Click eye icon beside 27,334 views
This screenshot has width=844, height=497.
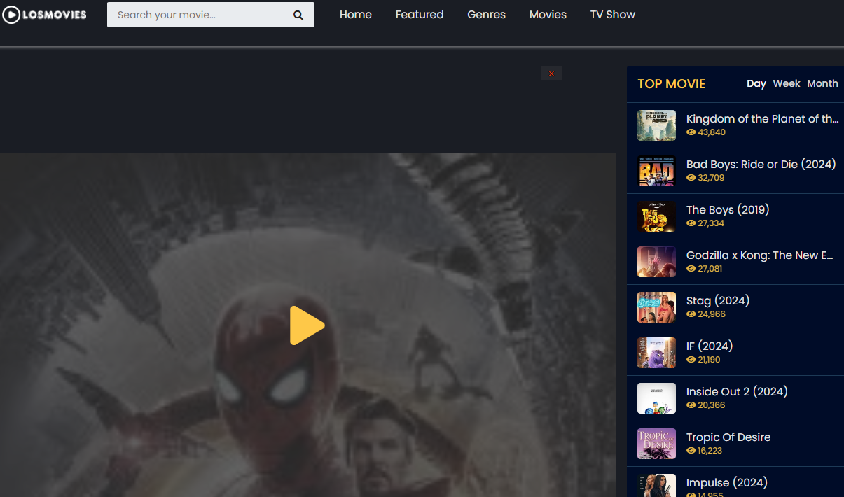tap(691, 223)
